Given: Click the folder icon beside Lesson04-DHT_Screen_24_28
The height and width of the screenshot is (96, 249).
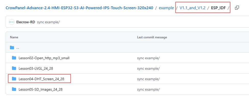Looking at the screenshot, I should click(14, 79).
